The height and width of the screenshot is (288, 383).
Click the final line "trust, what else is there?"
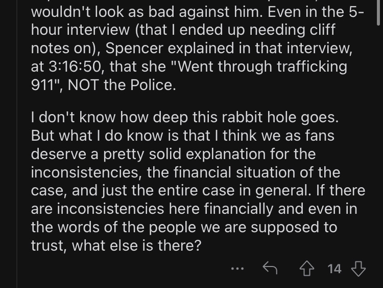coord(116,246)
